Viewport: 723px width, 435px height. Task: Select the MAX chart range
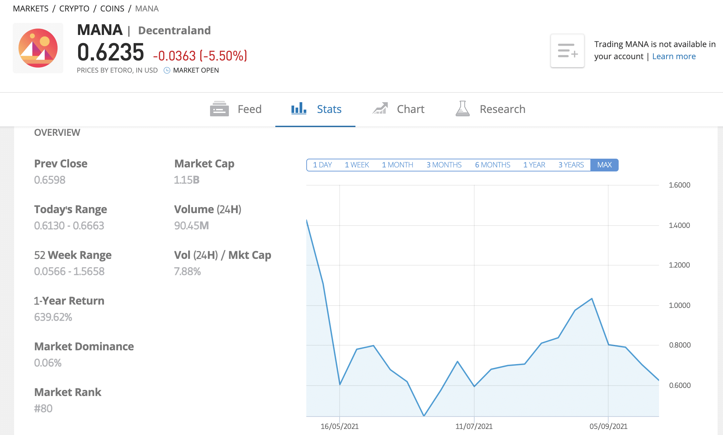[605, 165]
